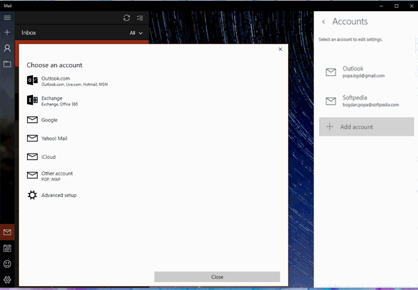Edit the Outlook account popa.bgd@gmail.com
Image resolution: width=418 pixels, height=290 pixels.
pos(367,72)
